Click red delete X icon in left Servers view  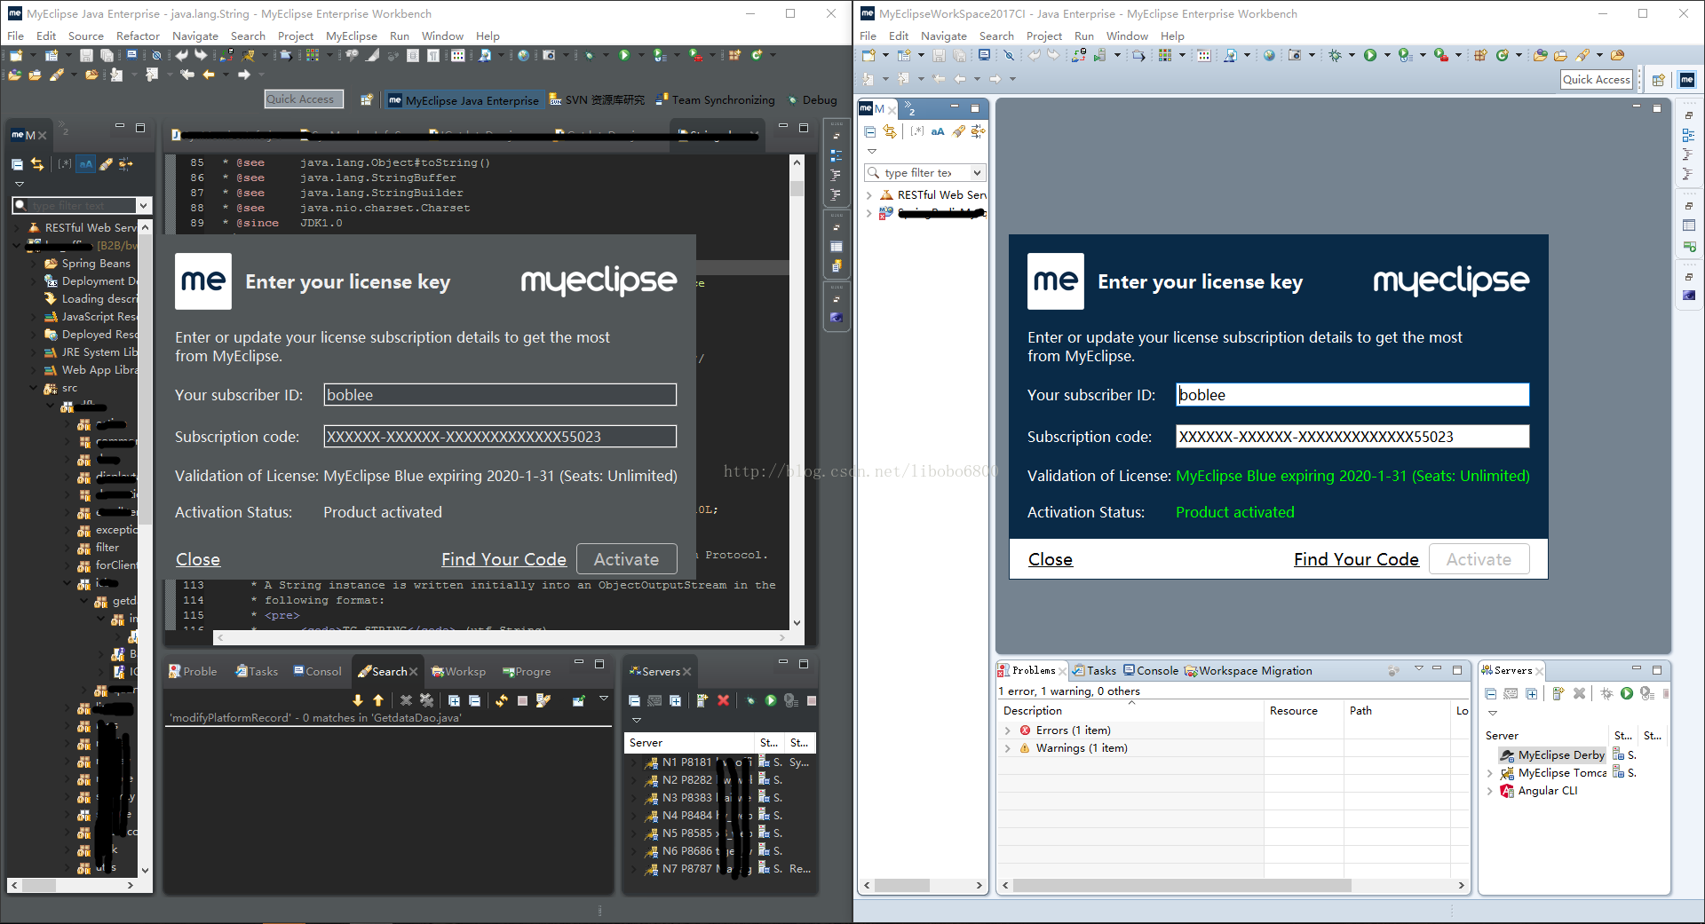coord(723,700)
